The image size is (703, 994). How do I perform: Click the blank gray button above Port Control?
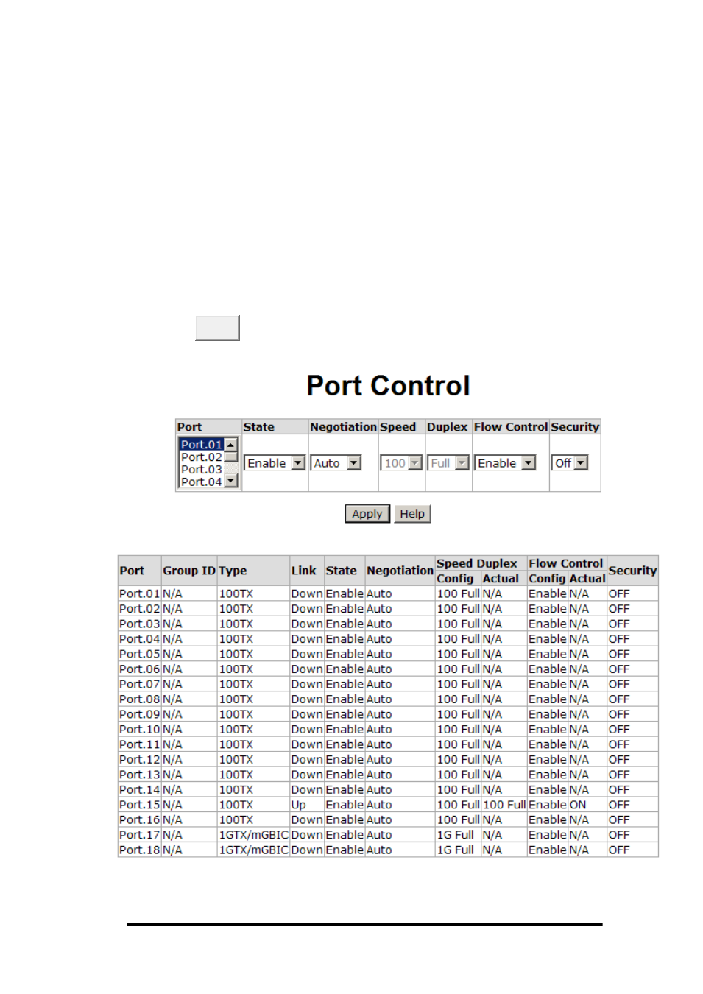pos(217,328)
